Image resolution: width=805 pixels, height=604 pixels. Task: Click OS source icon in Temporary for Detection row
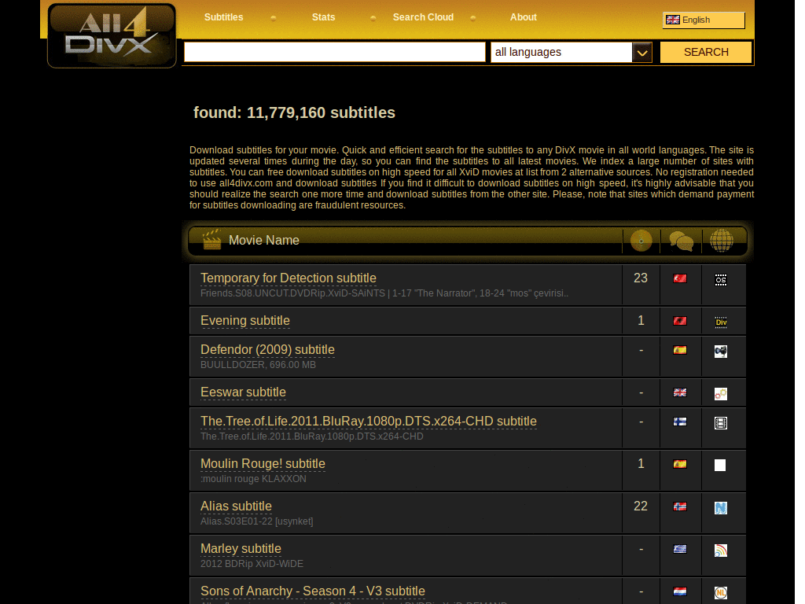(x=721, y=279)
